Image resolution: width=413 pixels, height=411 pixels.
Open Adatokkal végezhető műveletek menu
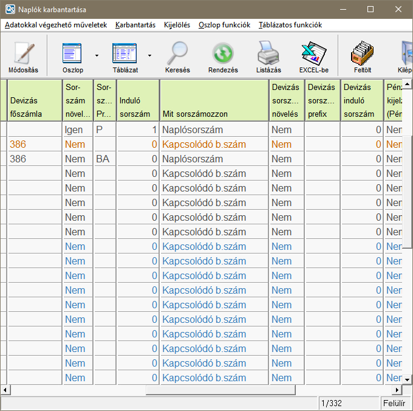(56, 25)
